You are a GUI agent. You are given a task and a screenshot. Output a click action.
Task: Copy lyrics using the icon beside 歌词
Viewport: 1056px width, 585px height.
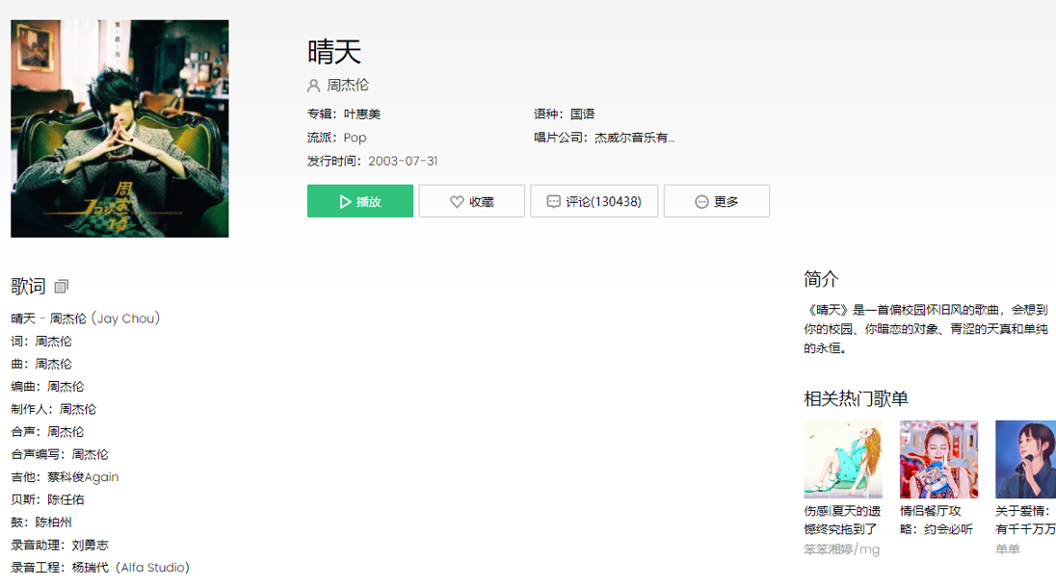(x=62, y=287)
